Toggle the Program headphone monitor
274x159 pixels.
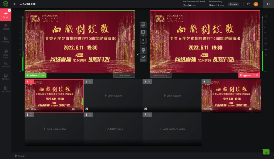[x=253, y=75]
